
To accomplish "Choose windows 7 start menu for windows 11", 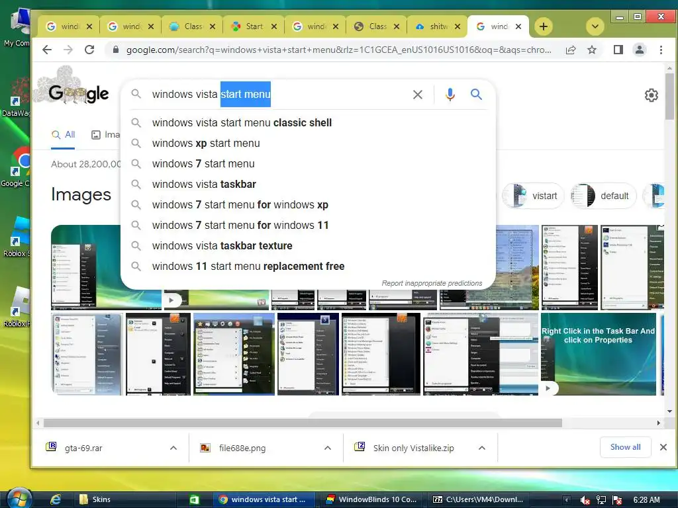I will pyautogui.click(x=308, y=225).
